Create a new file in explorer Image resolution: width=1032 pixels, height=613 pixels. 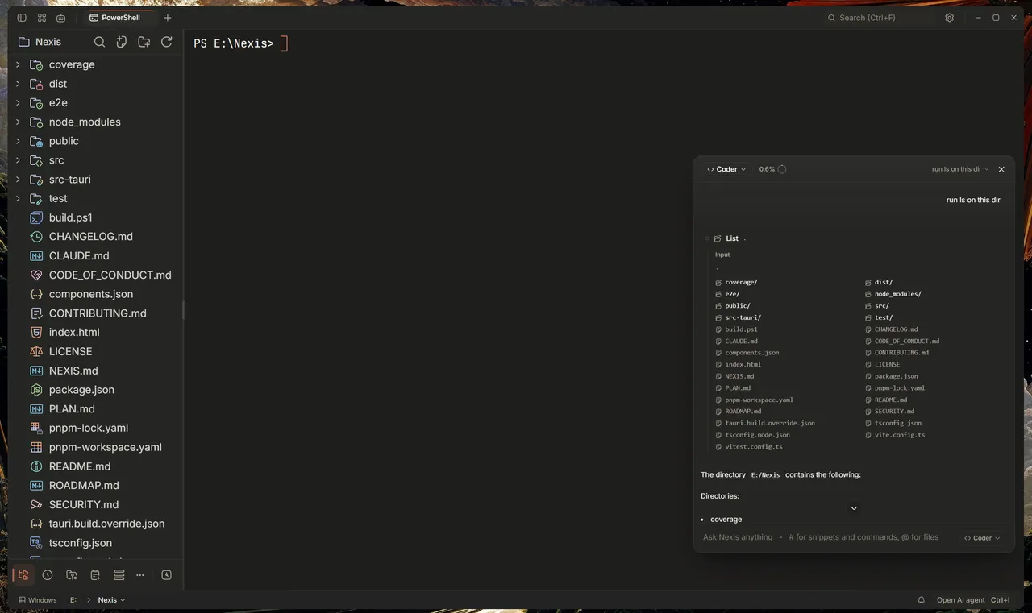tap(122, 42)
